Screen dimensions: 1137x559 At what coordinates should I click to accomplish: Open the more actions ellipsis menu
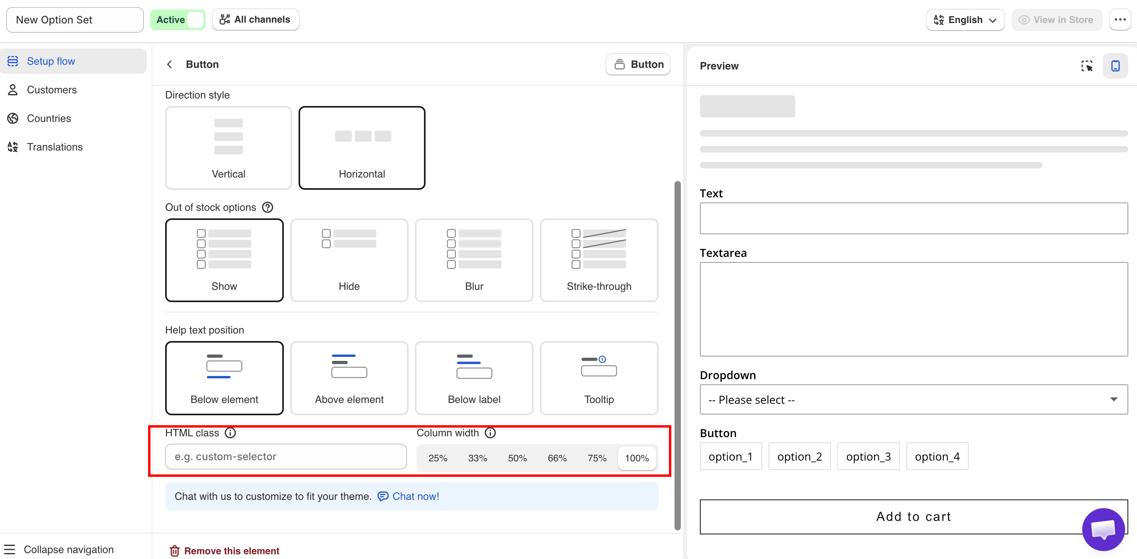(x=1120, y=20)
